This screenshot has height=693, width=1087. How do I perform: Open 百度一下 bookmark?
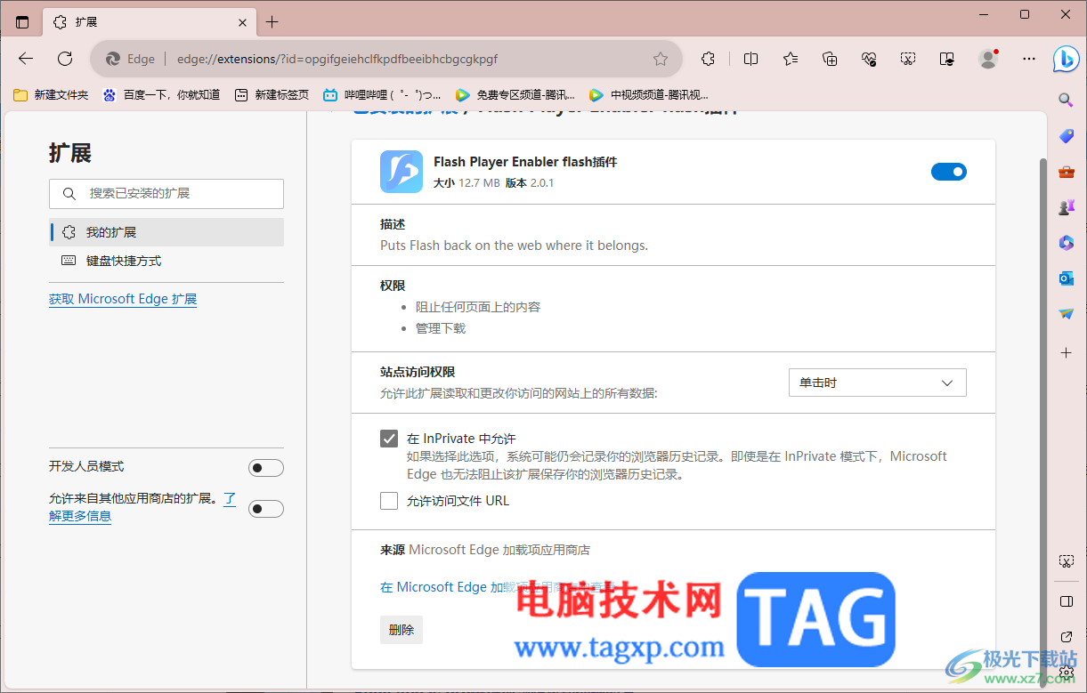(162, 94)
